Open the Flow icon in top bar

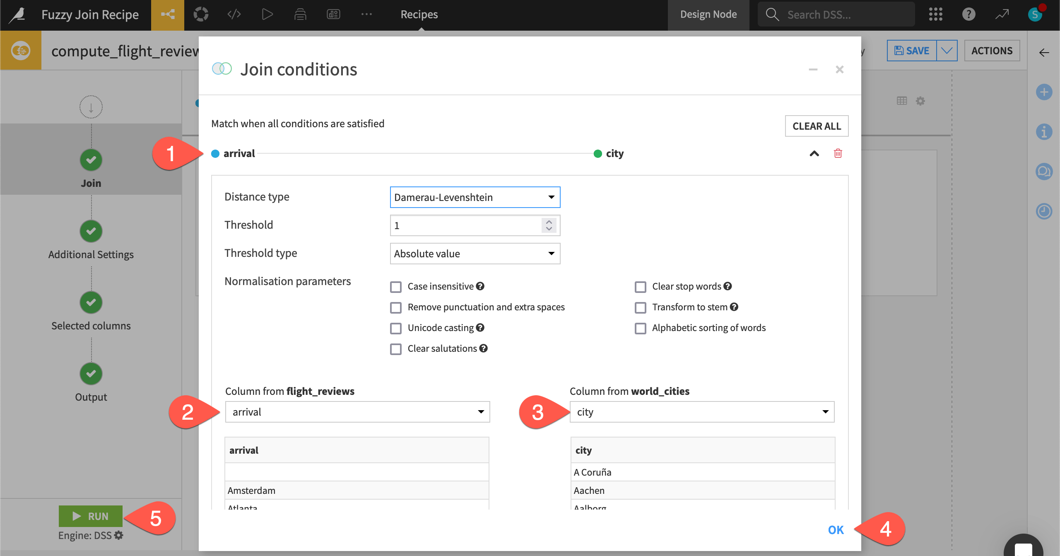coord(168,15)
